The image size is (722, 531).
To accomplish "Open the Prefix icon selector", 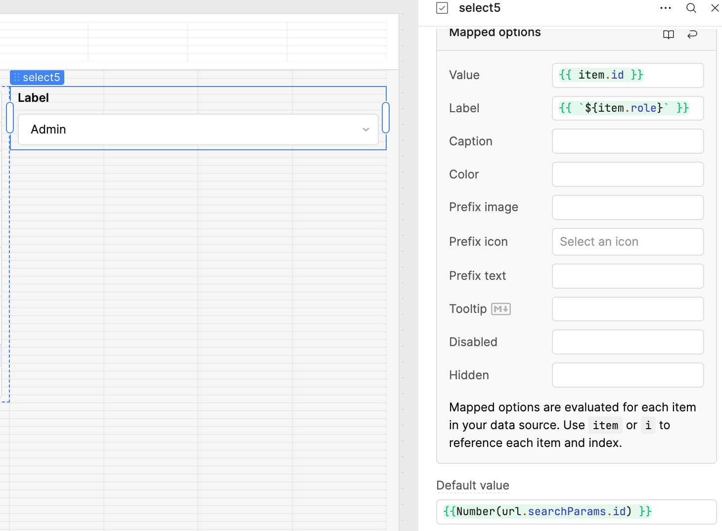I will (627, 242).
